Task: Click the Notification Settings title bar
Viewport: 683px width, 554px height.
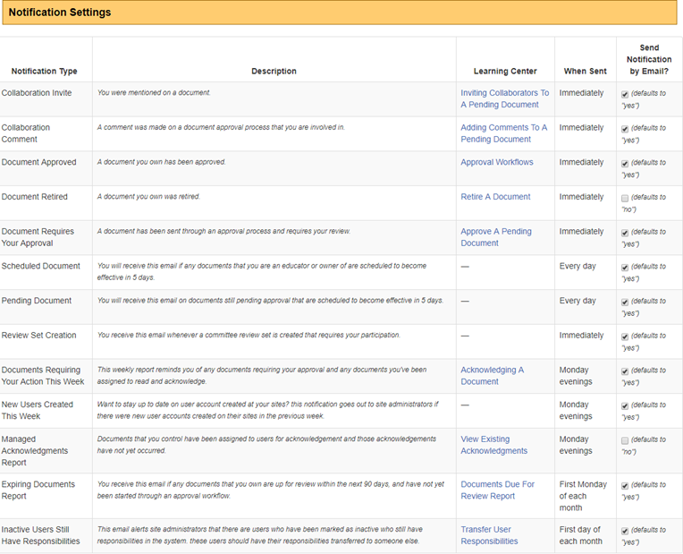Action: (340, 13)
